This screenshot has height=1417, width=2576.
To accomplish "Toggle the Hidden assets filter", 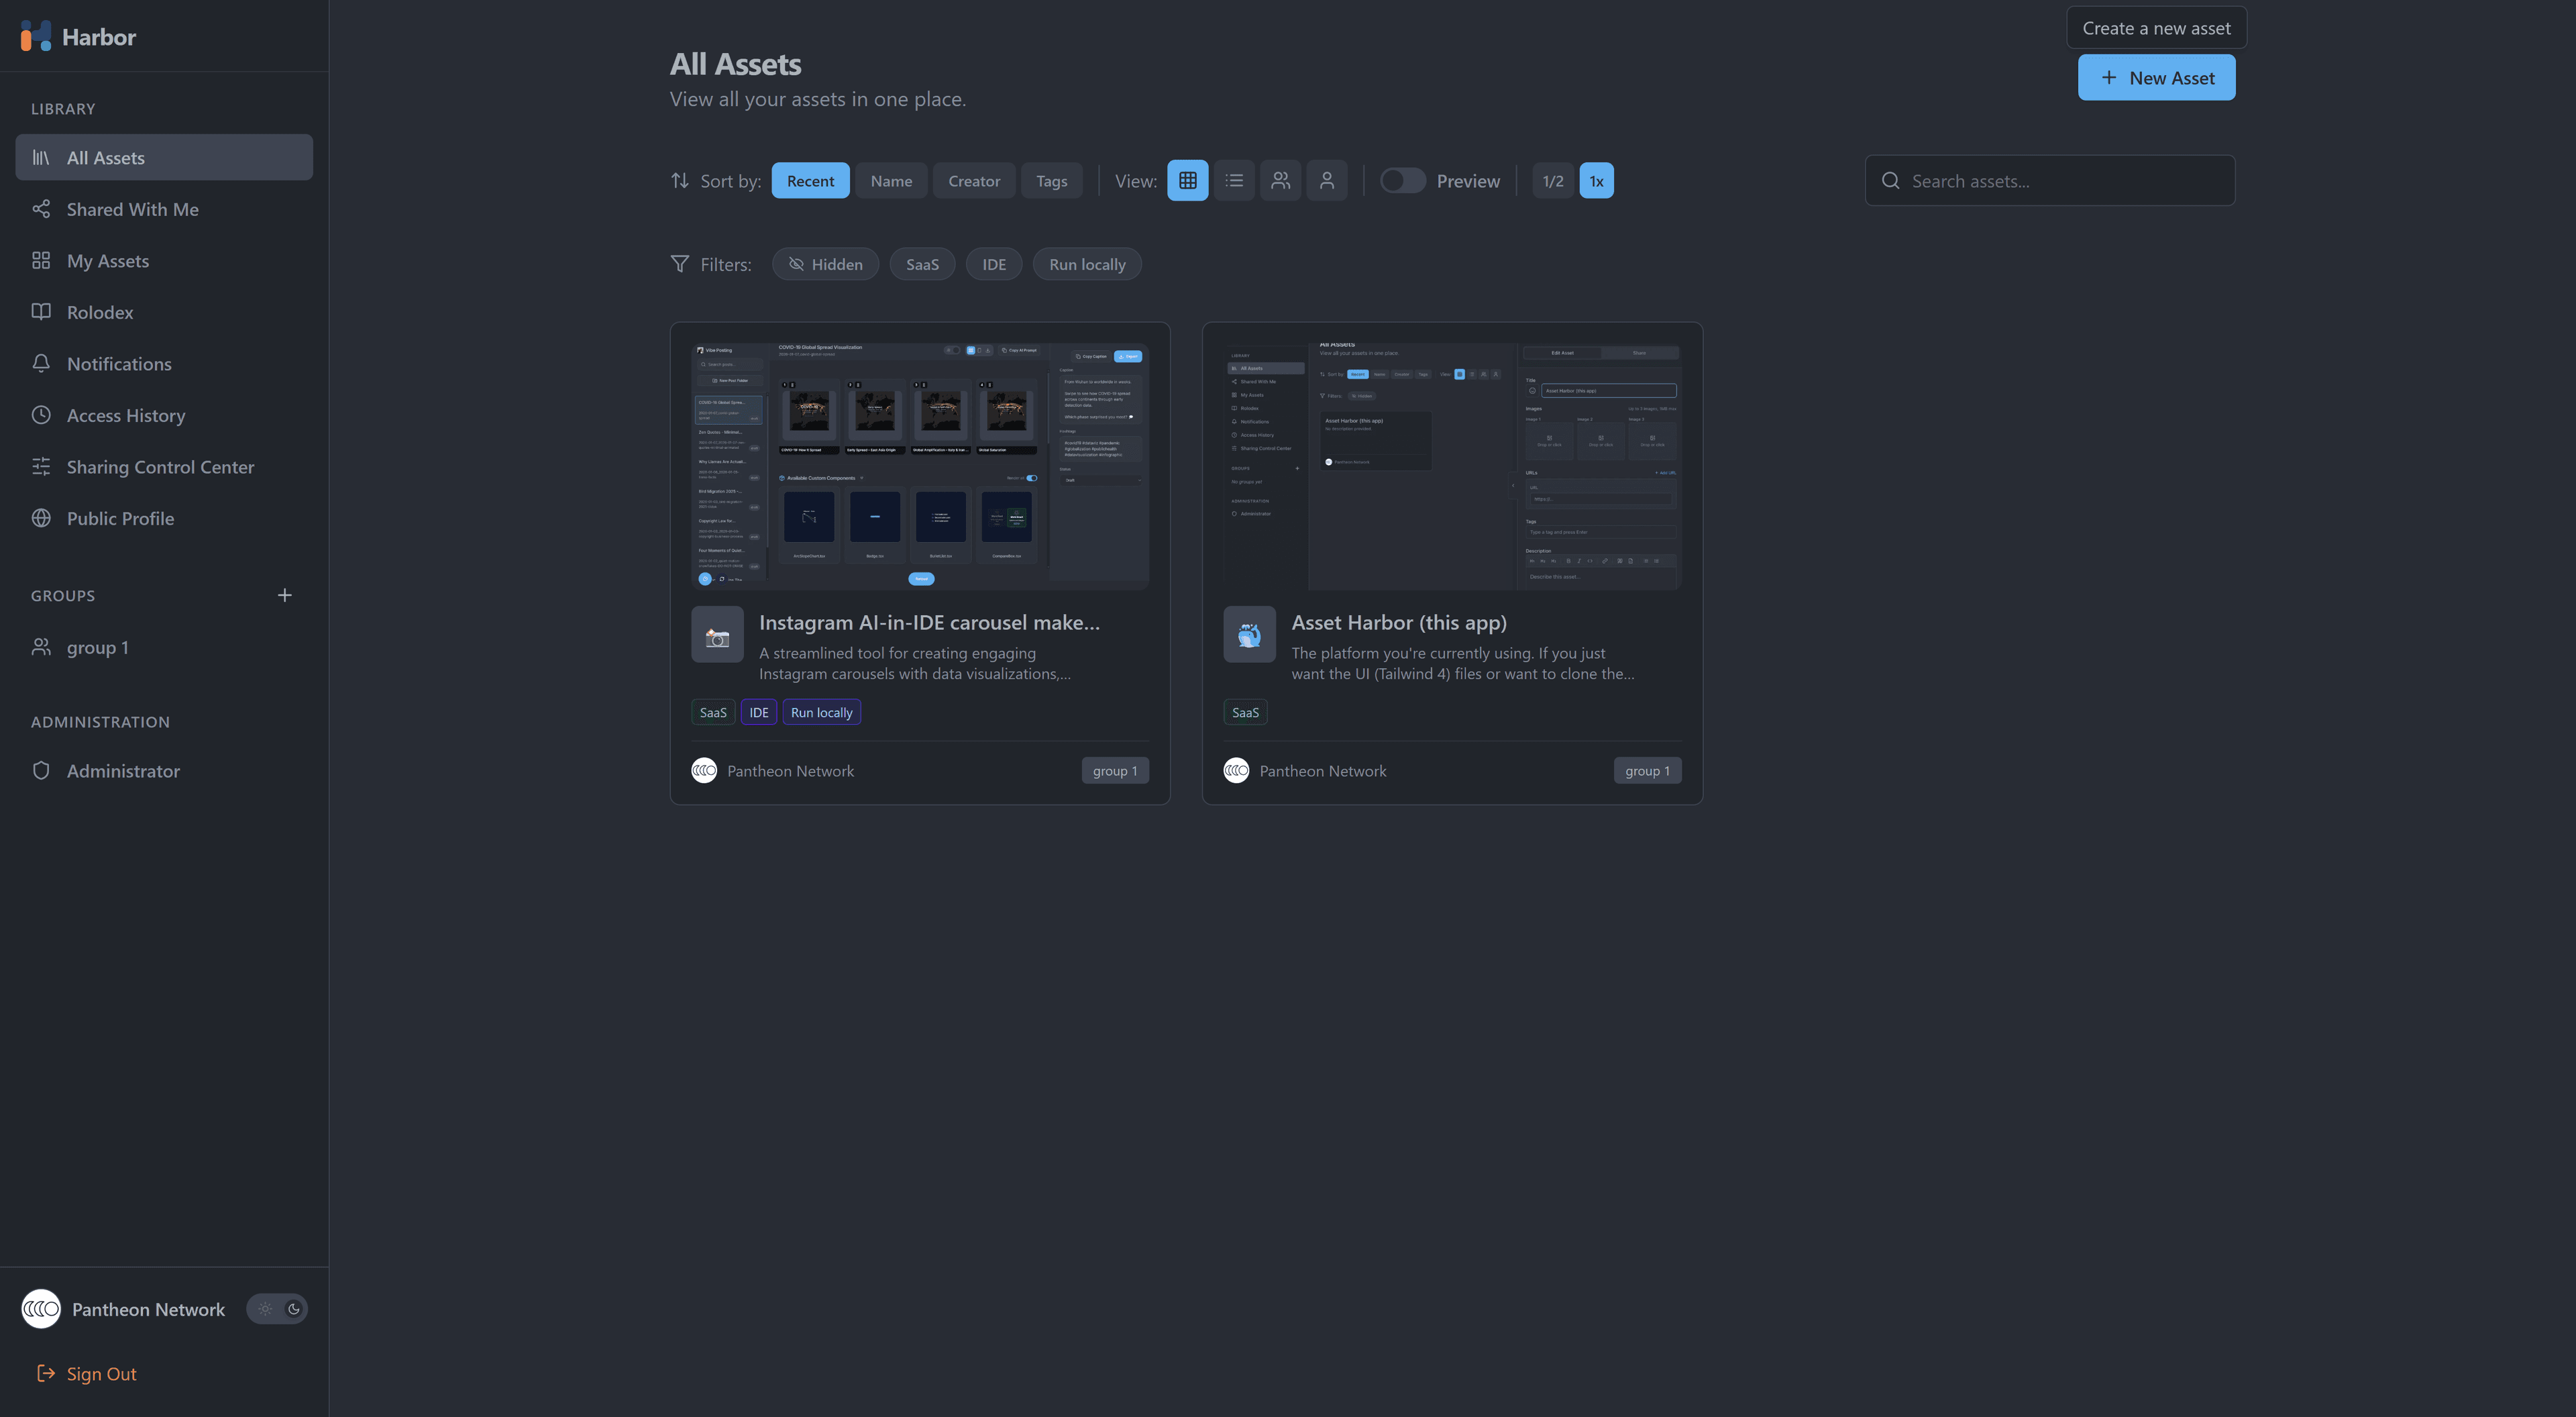I will click(x=825, y=263).
